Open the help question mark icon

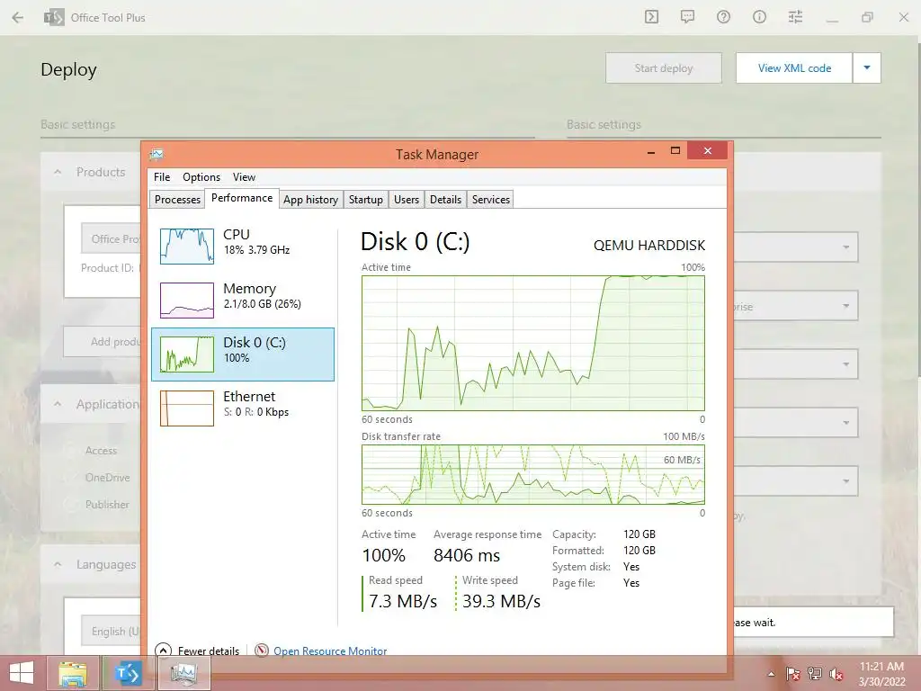click(723, 17)
